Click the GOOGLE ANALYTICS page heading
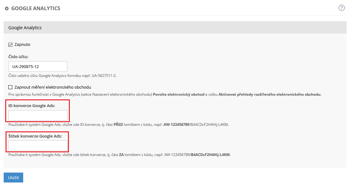 coord(36,8)
